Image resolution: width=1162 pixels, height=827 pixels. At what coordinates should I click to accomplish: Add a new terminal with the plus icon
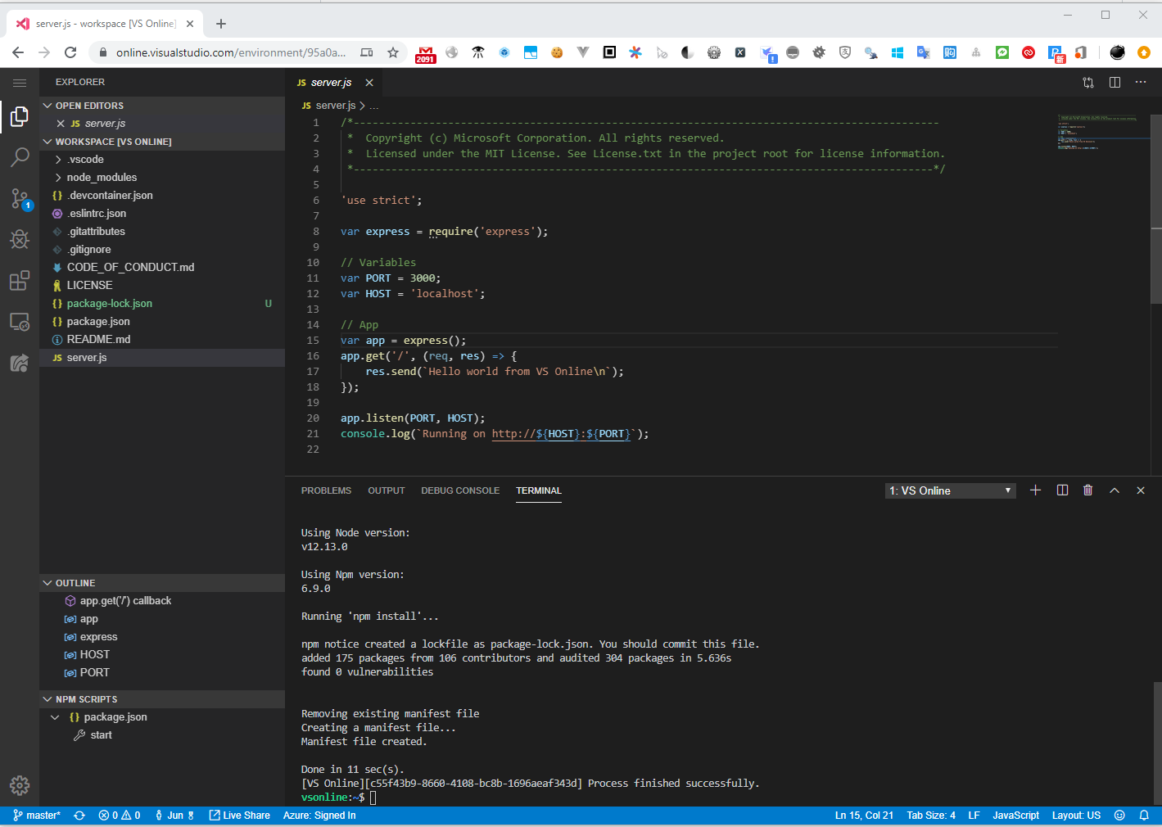click(1035, 490)
